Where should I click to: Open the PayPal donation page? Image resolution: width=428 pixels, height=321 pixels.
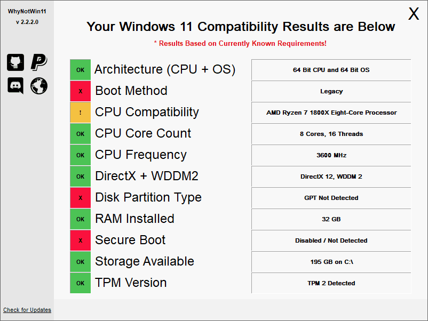click(38, 62)
